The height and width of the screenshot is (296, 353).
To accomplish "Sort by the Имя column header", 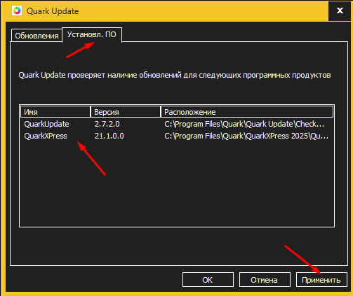I will pos(55,112).
